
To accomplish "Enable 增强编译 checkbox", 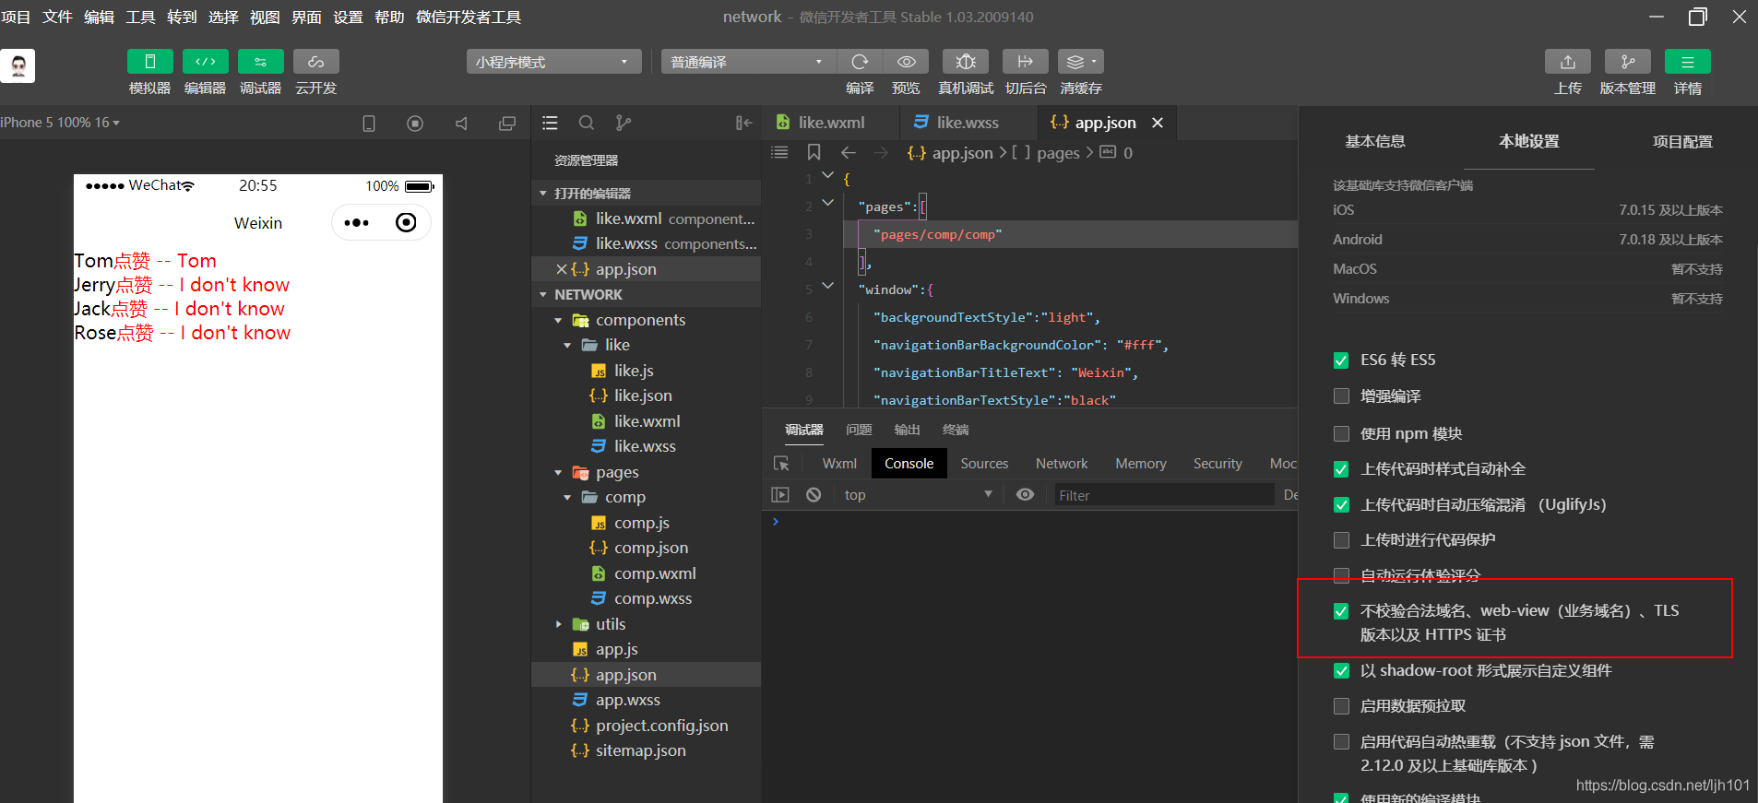I will (x=1341, y=396).
